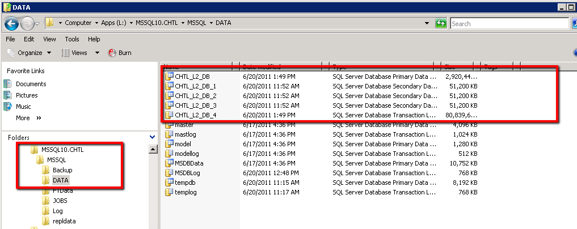Select CHTL_L2_DB_3 file icon
The width and height of the screenshot is (577, 229).
[169, 105]
